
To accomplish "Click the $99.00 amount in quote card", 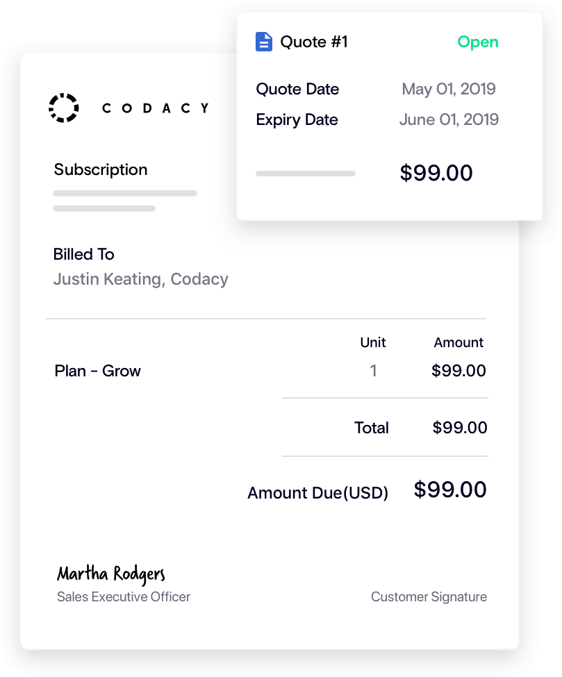I will coord(436,173).
